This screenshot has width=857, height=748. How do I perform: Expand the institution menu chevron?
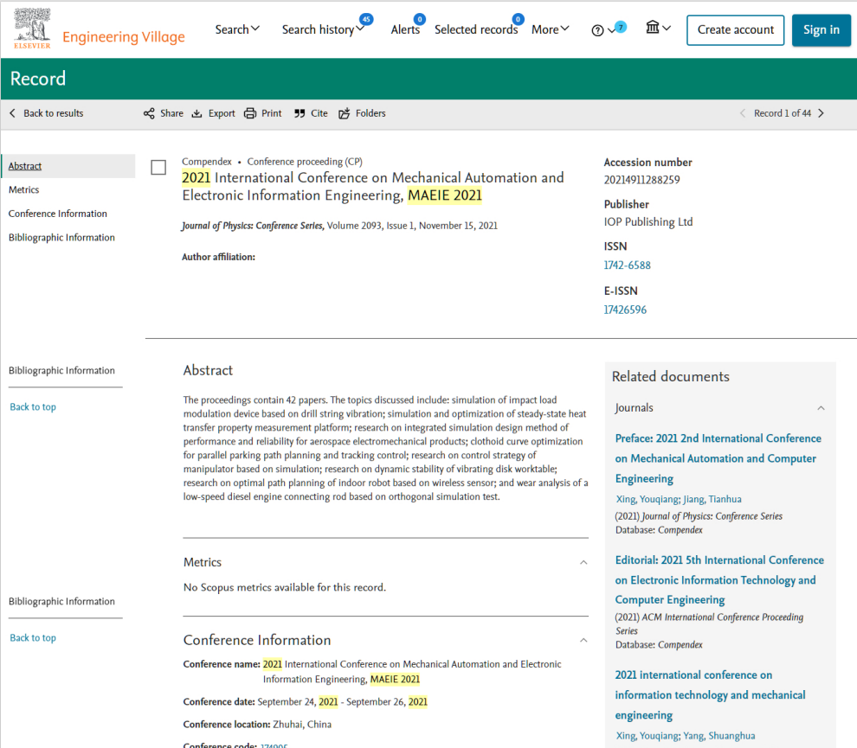(x=667, y=28)
